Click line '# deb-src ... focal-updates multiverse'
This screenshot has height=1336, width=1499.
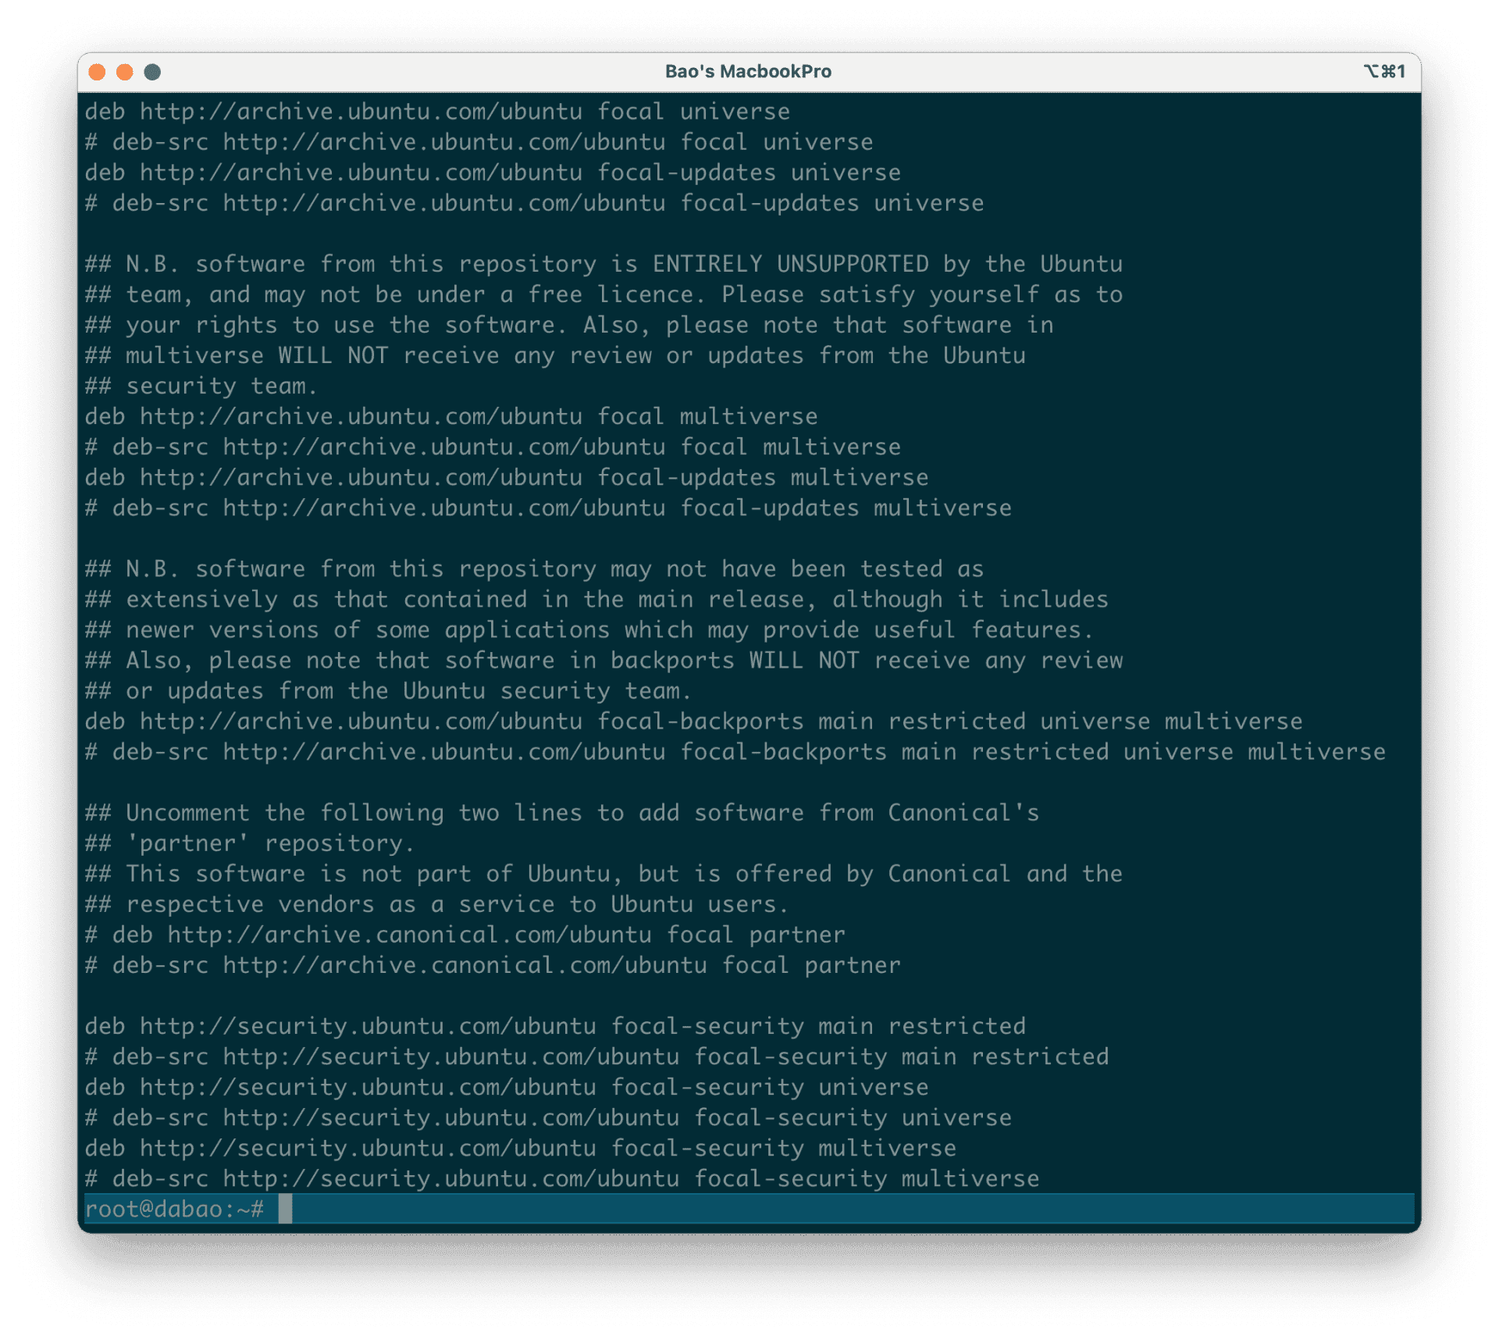click(548, 508)
